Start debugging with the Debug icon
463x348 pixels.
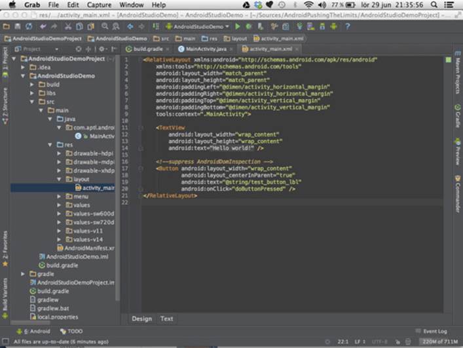click(249, 27)
